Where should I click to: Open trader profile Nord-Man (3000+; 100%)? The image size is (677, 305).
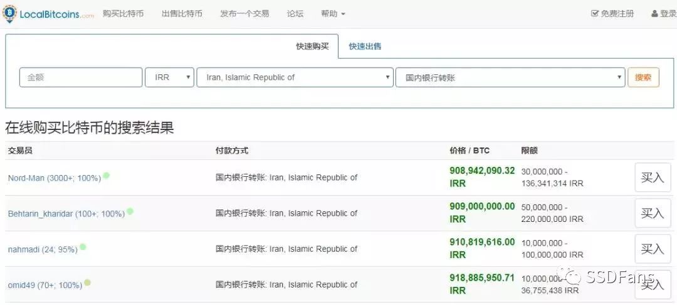[x=55, y=177]
